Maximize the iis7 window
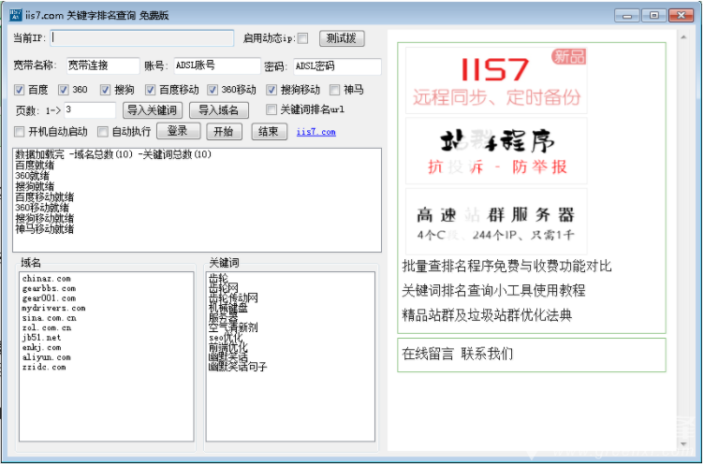The width and height of the screenshot is (704, 464). point(654,15)
